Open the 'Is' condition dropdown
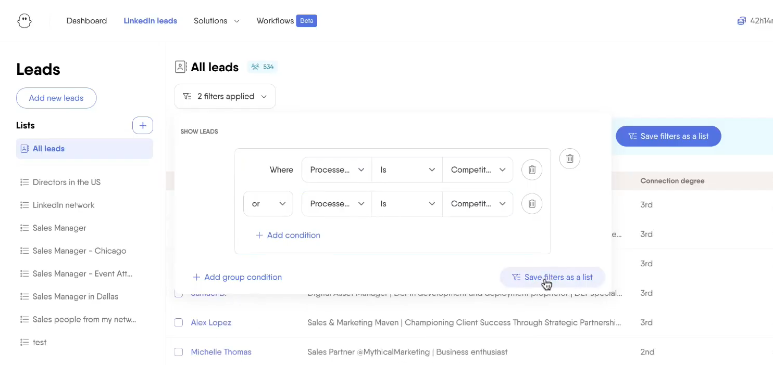Image resolution: width=773 pixels, height=365 pixels. pyautogui.click(x=407, y=170)
